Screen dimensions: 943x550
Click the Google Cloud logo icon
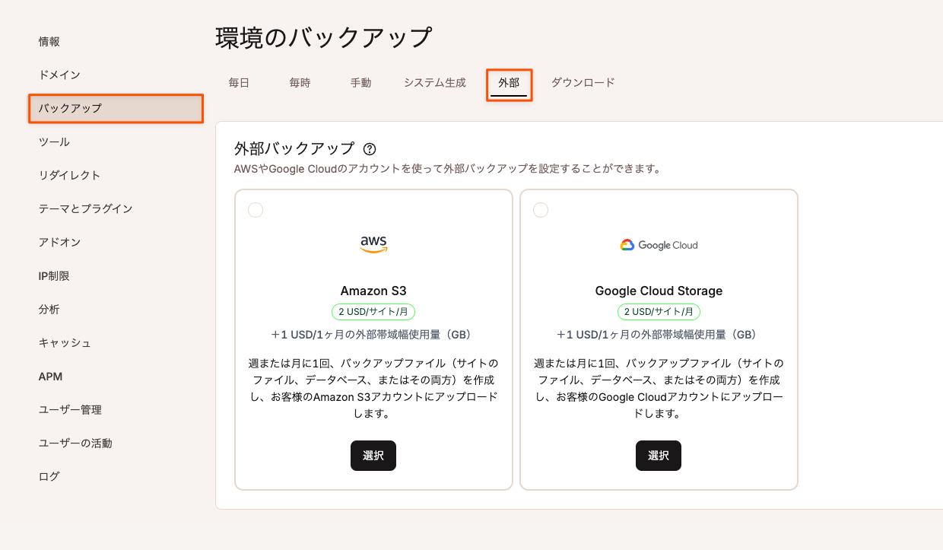pos(628,244)
